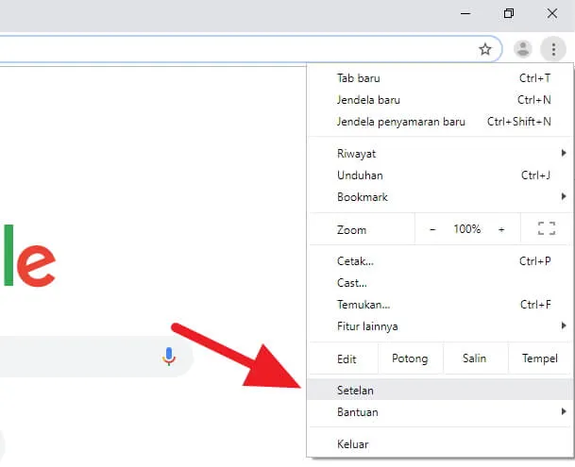
Task: Click the Salin button in Edit row
Action: click(474, 359)
